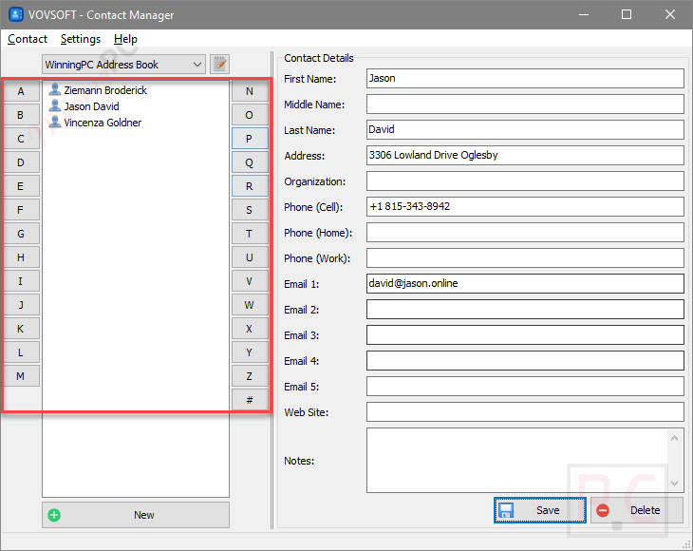Filter contacts by letter L
693x551 pixels.
click(x=21, y=352)
